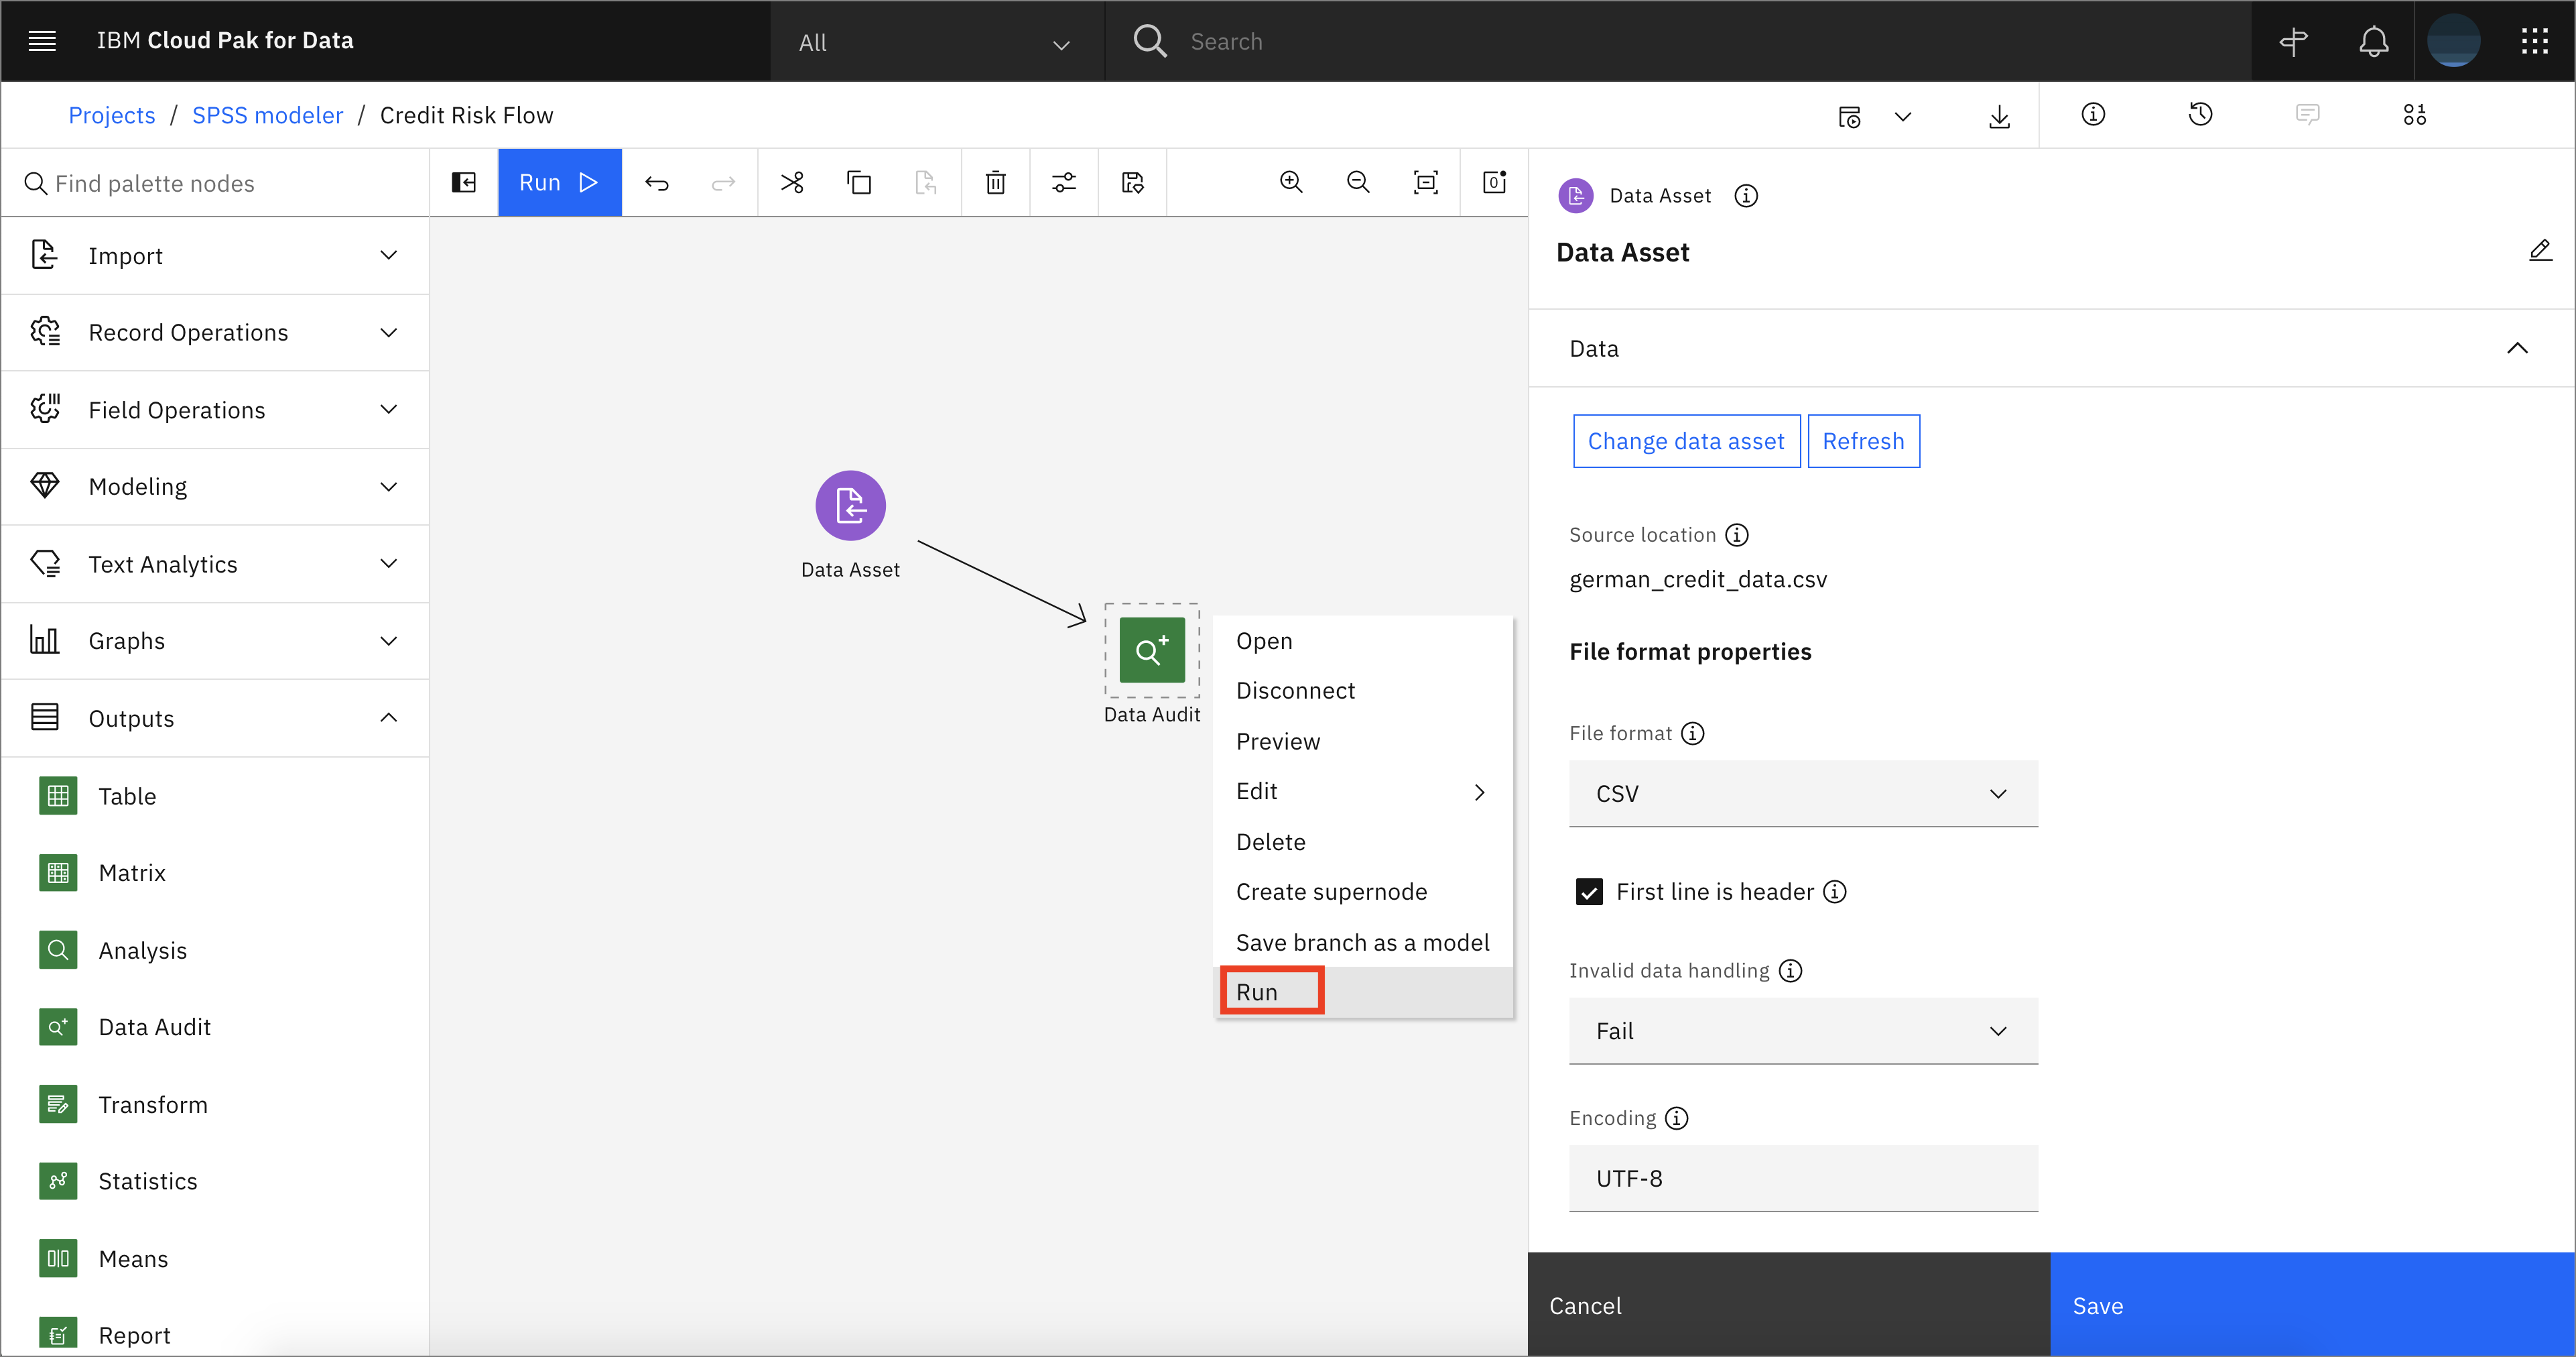Click the Data Asset node icon
The height and width of the screenshot is (1357, 2576).
850,506
